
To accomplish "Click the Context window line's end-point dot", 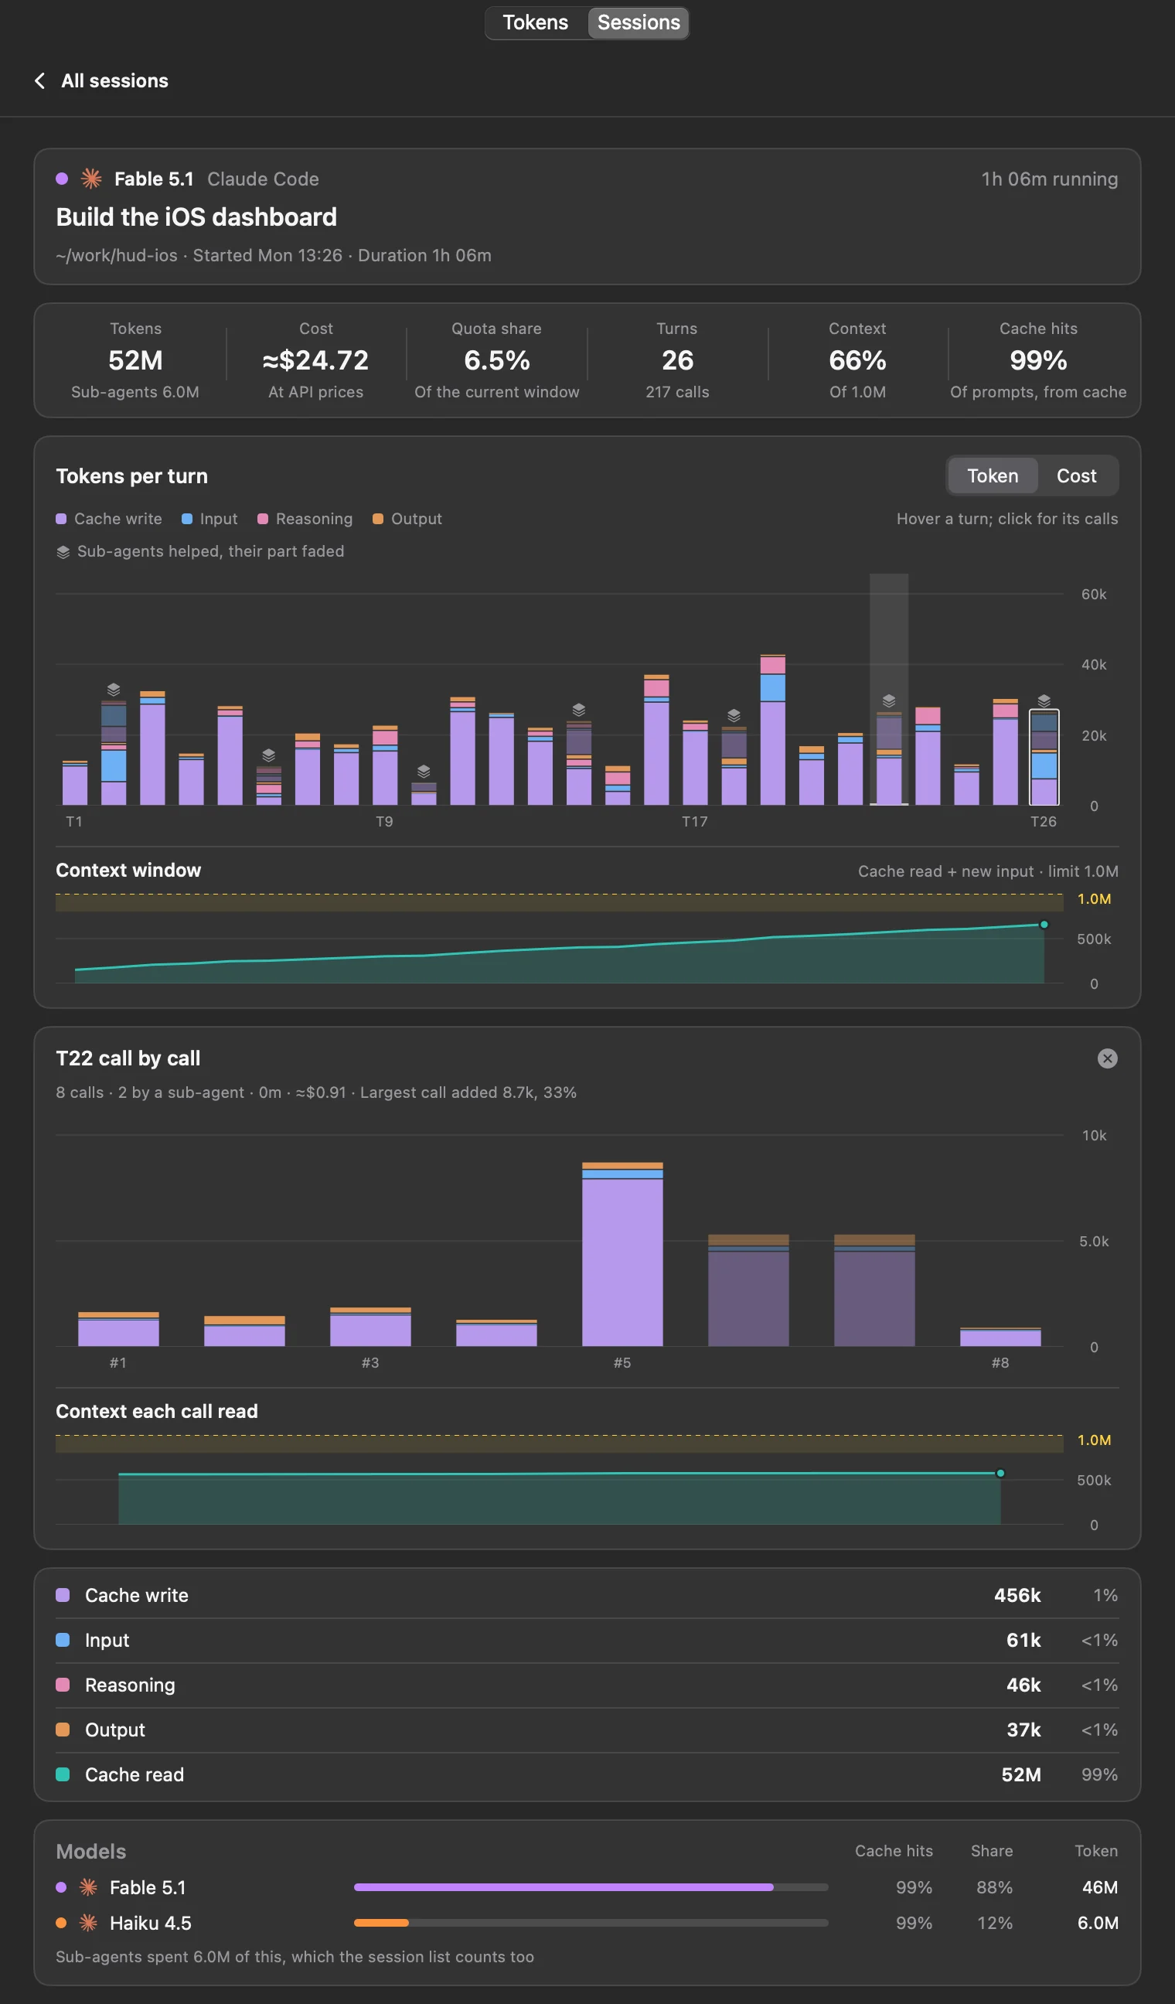I will click(1044, 925).
